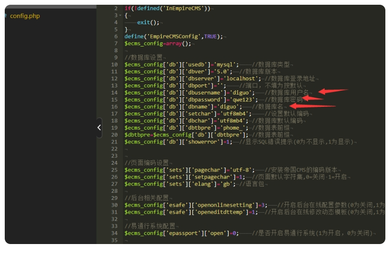Screen dimensions: 392x254
Task: Open config.php in the file tree
Action: (25, 16)
